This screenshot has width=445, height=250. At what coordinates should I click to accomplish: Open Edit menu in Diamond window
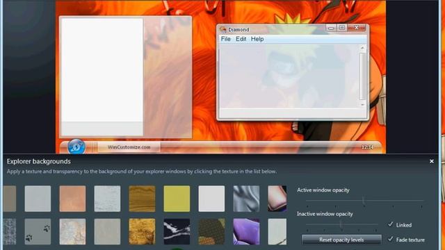(x=241, y=39)
